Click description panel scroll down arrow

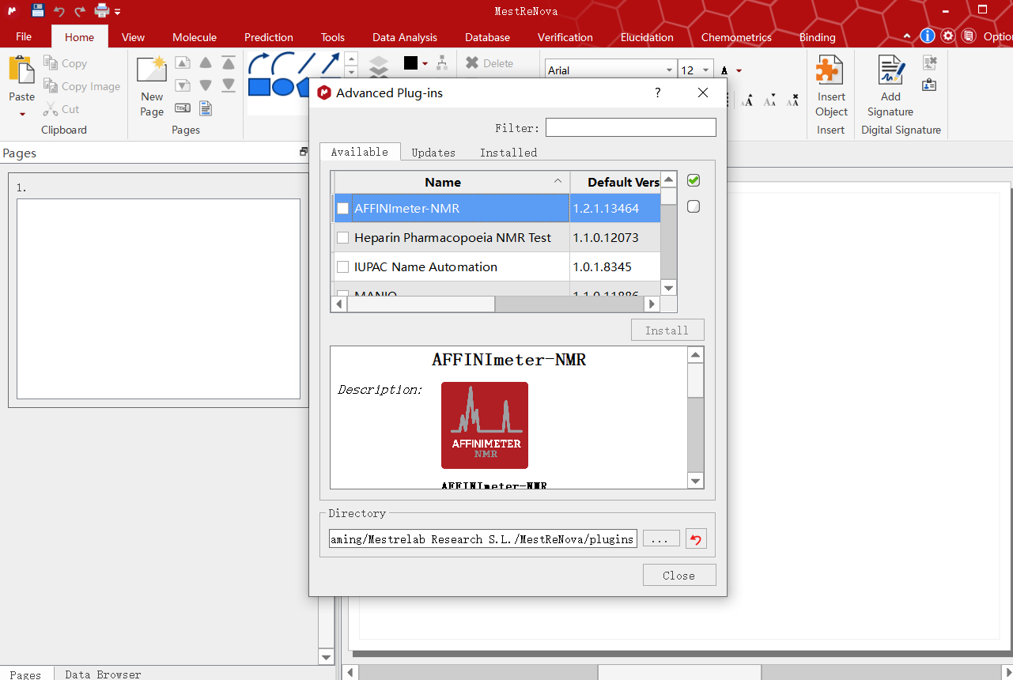point(696,481)
